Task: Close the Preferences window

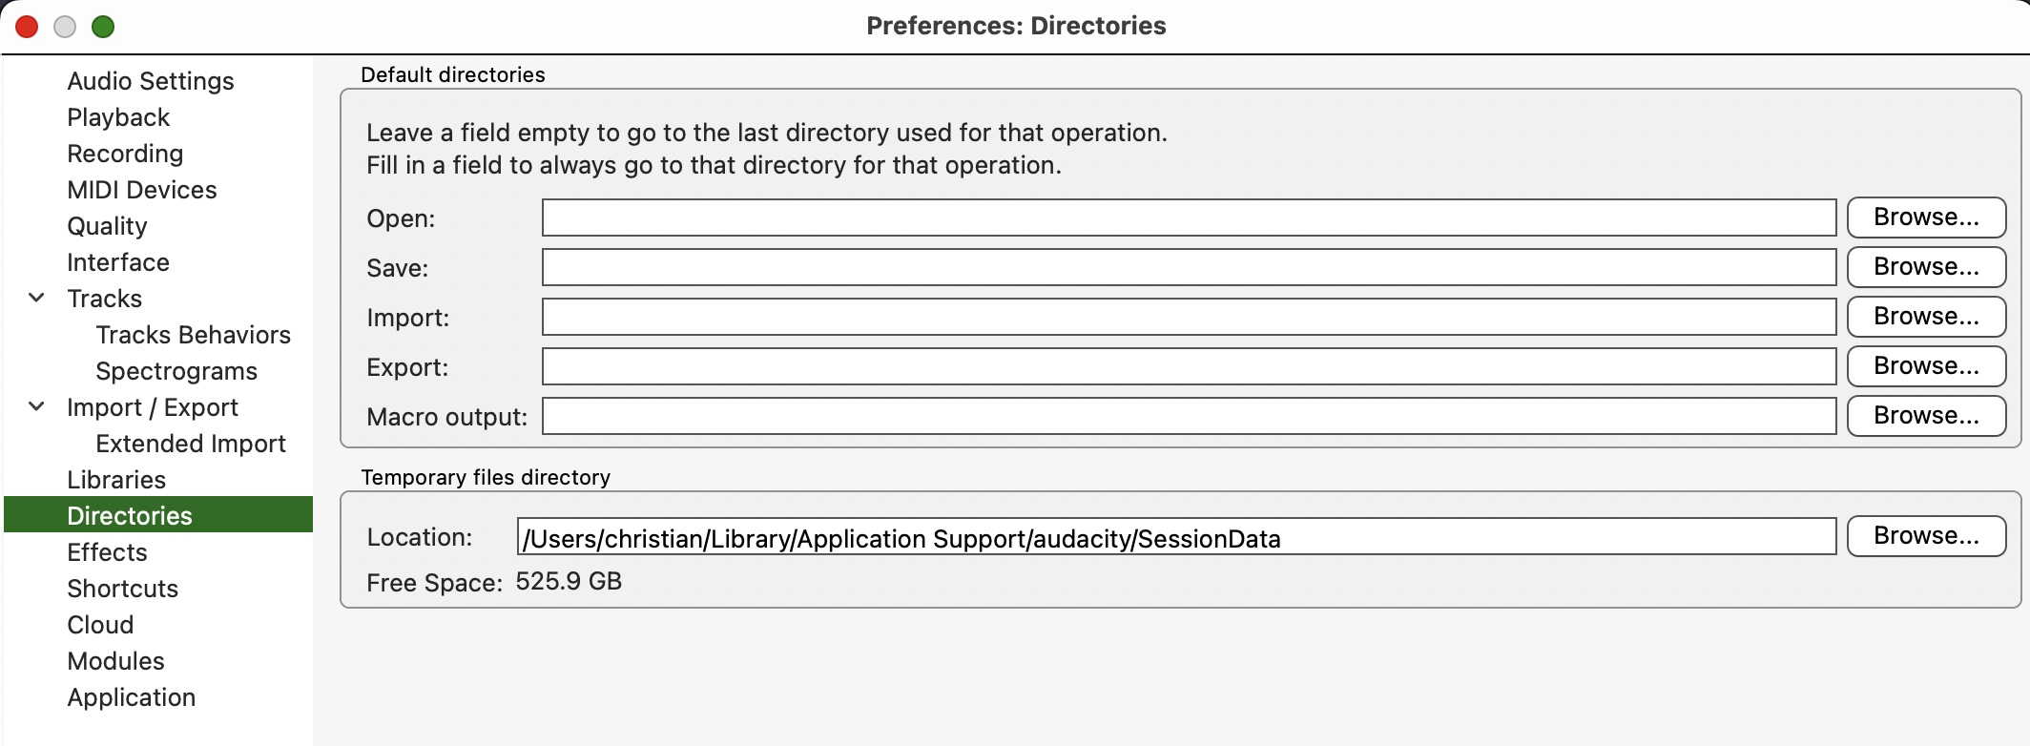Action: tap(27, 27)
